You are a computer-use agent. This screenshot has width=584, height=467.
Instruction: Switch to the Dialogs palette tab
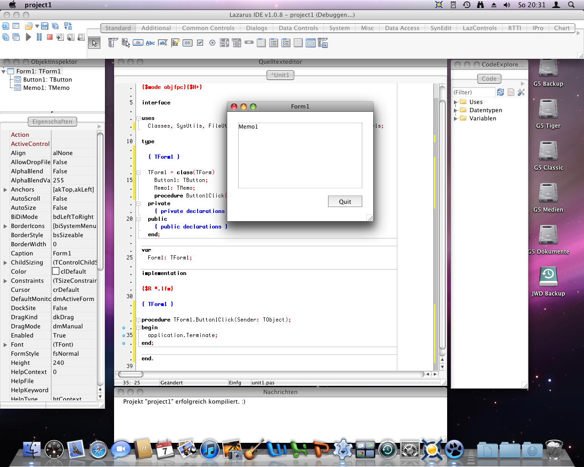[256, 28]
